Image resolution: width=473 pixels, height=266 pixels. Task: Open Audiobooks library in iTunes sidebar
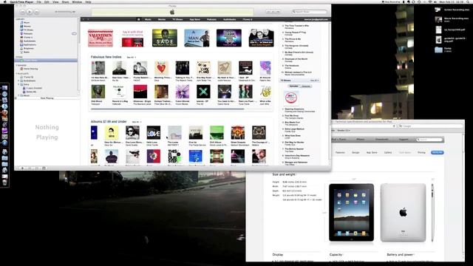click(x=30, y=41)
